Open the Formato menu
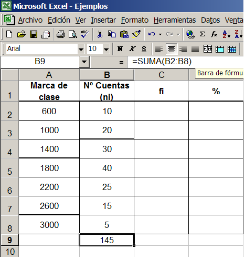The width and height of the screenshot is (245, 269). pyautogui.click(x=135, y=20)
